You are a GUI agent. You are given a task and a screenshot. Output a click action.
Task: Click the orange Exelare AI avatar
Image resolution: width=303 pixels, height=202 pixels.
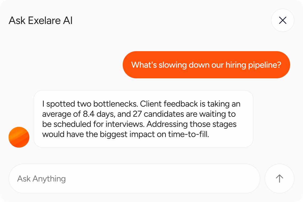pyautogui.click(x=19, y=137)
